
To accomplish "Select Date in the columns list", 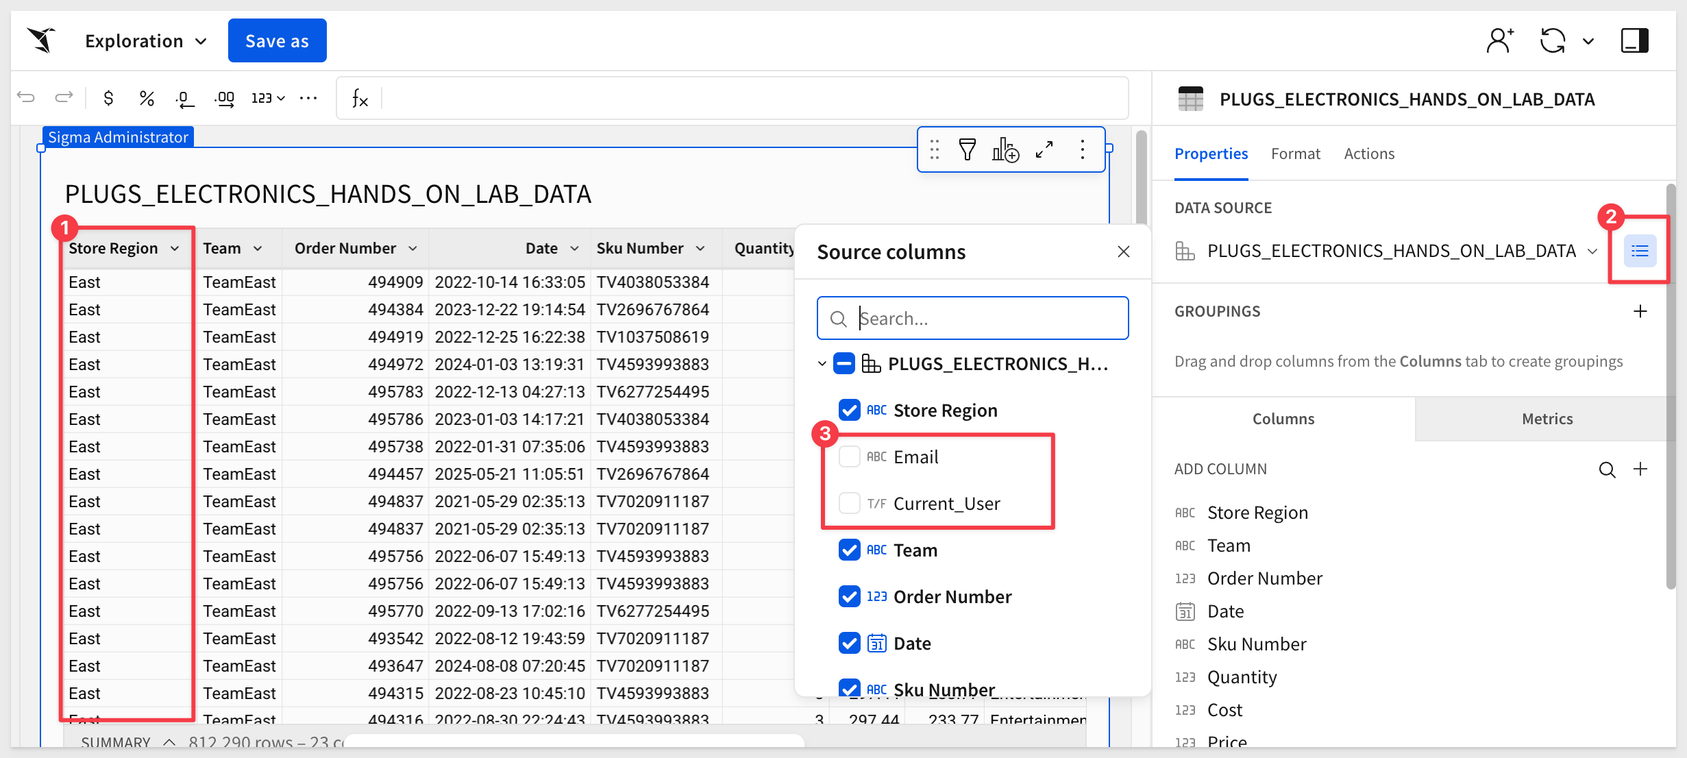I will 1225,611.
